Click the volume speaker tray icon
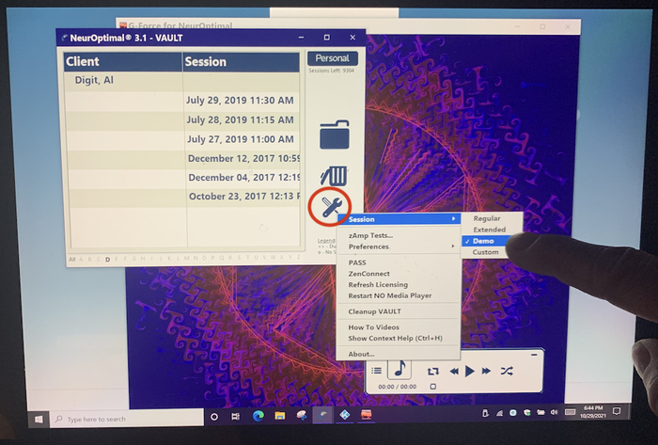Screen dimensions: 658x445 coord(554,412)
